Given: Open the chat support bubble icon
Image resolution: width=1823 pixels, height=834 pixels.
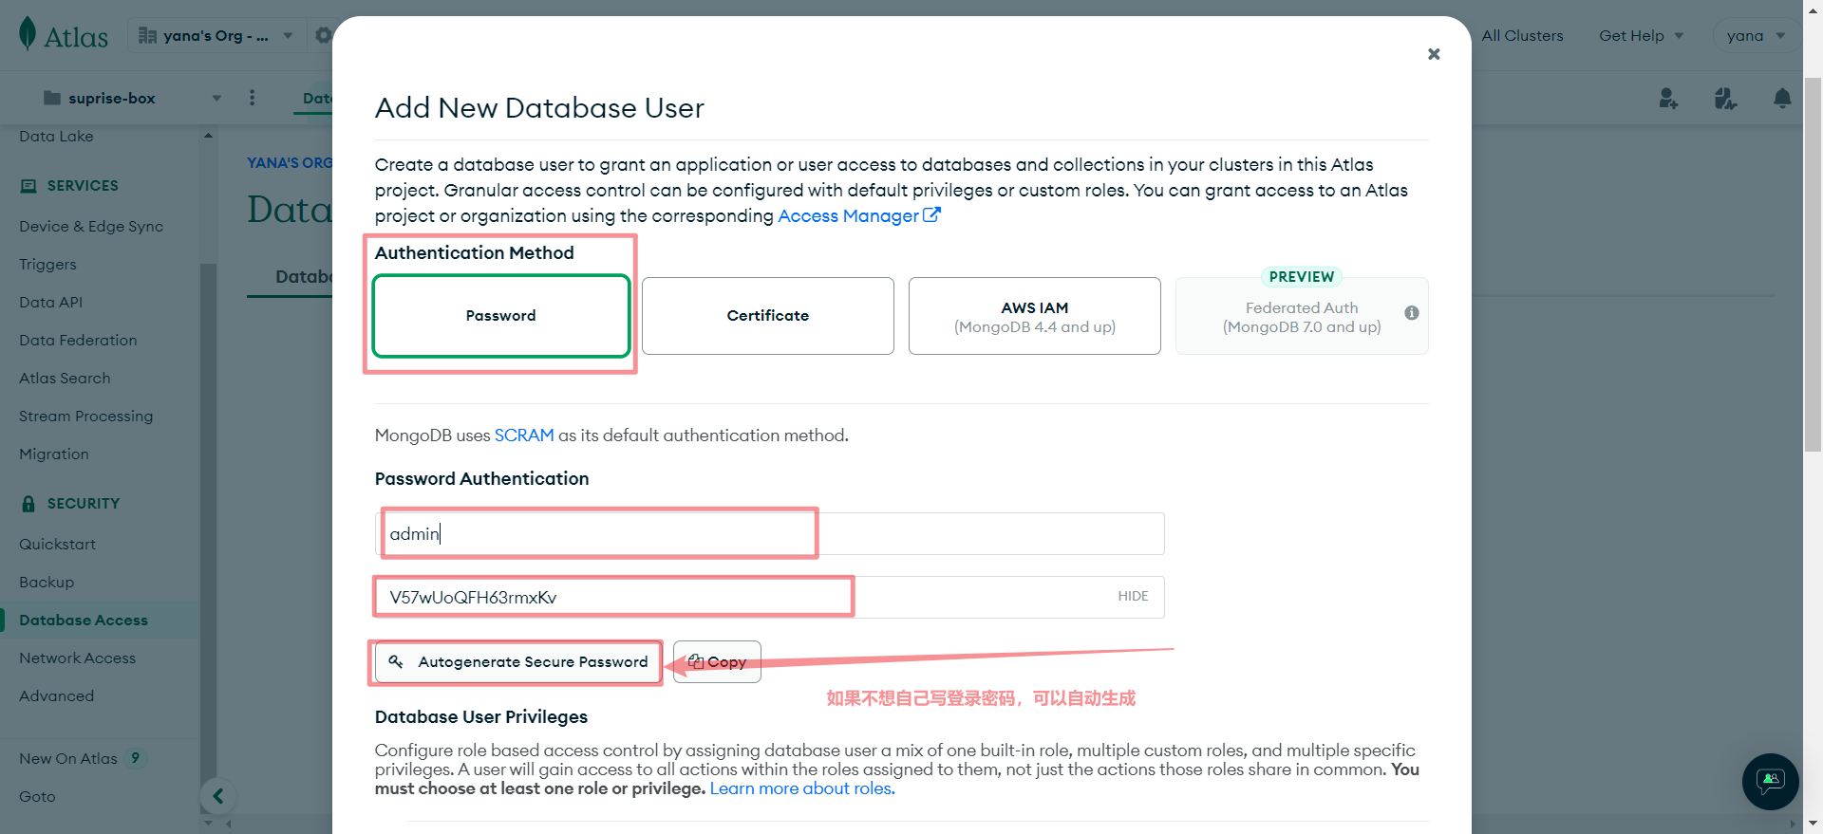Looking at the screenshot, I should (1770, 782).
